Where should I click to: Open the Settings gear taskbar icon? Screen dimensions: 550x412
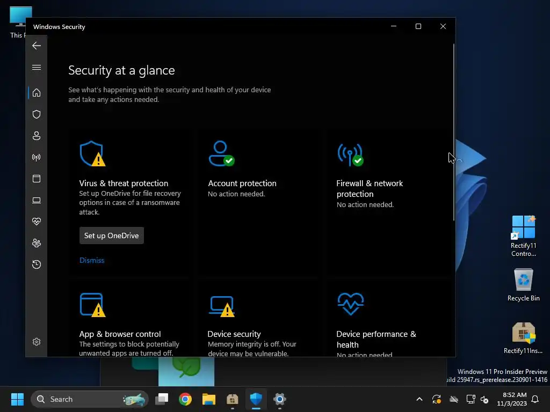coord(279,399)
